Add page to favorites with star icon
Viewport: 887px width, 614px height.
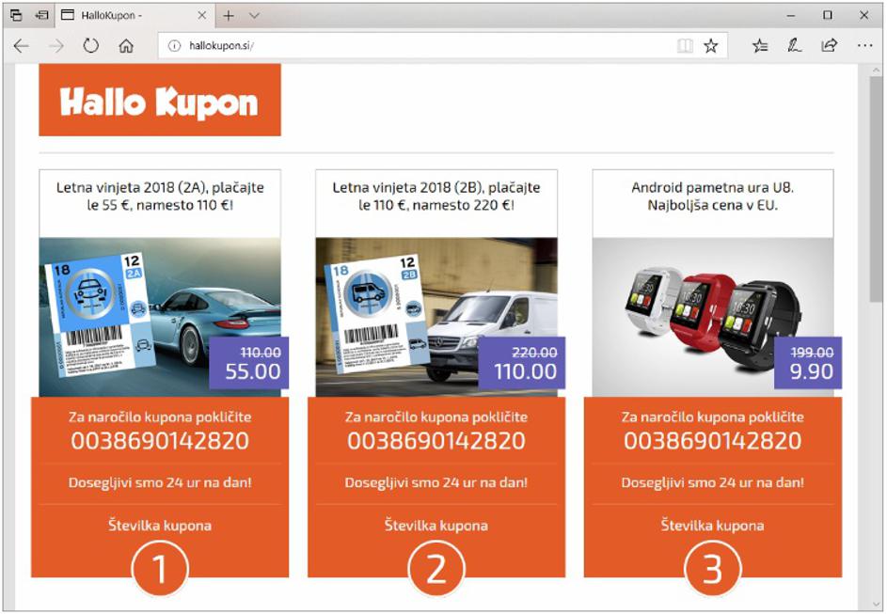tap(711, 45)
